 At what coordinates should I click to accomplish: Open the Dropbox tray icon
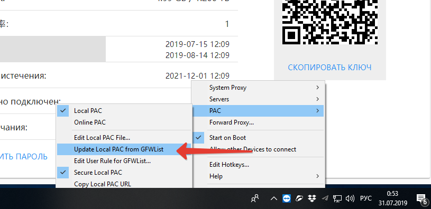point(311,198)
